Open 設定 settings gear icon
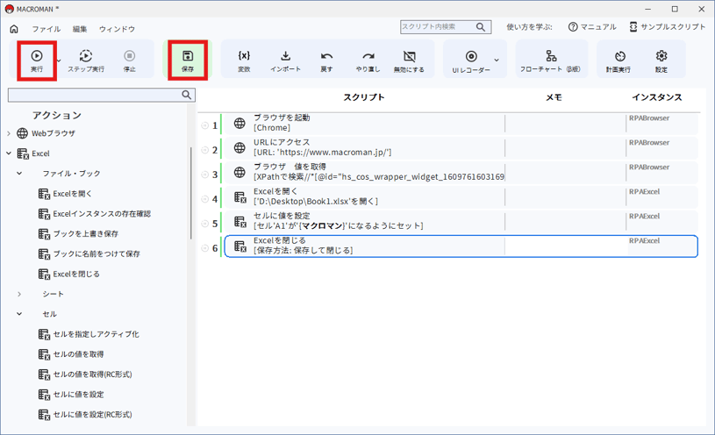715x435 pixels. point(661,56)
